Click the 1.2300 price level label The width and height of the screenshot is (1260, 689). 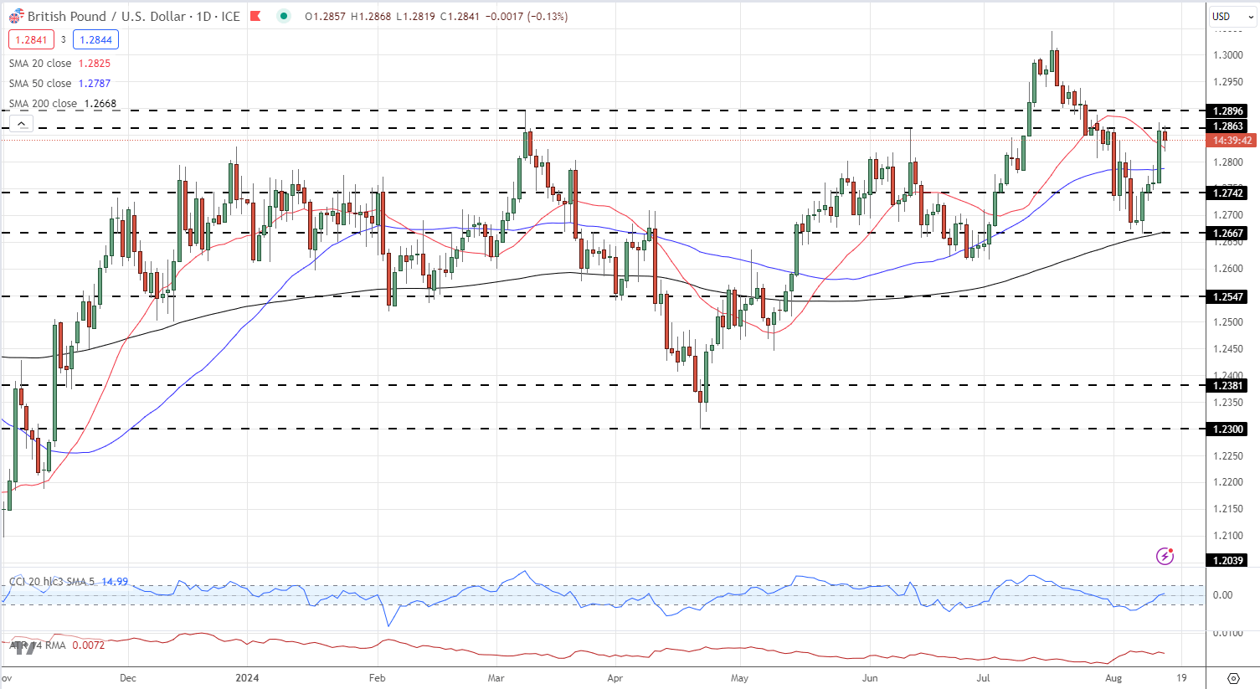point(1228,429)
